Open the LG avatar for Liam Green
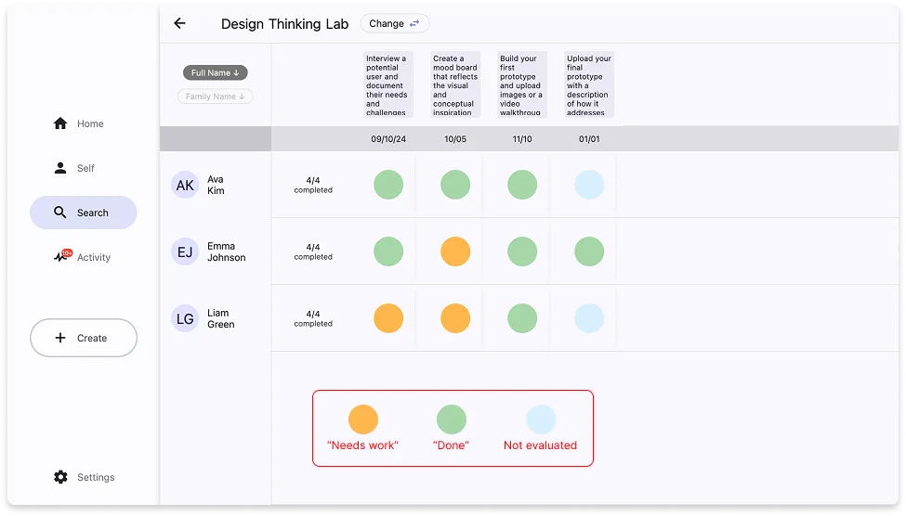 (x=185, y=318)
